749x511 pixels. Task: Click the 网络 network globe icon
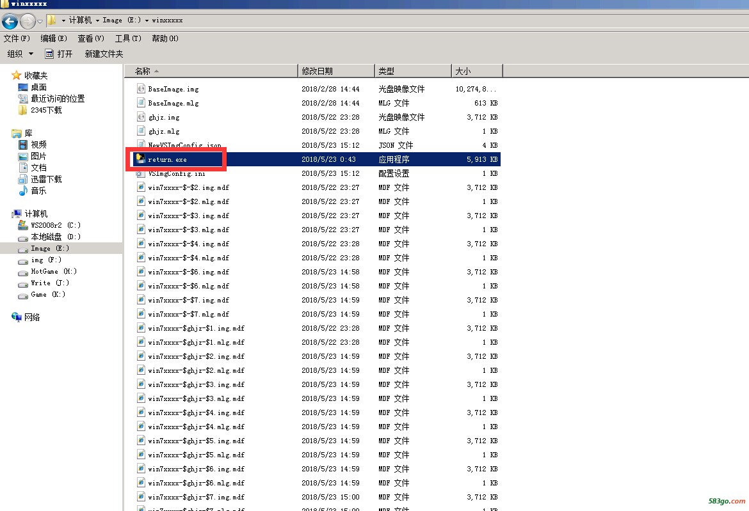pos(17,317)
